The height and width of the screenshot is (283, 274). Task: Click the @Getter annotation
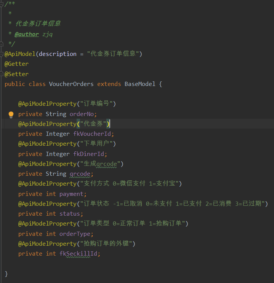click(x=16, y=64)
